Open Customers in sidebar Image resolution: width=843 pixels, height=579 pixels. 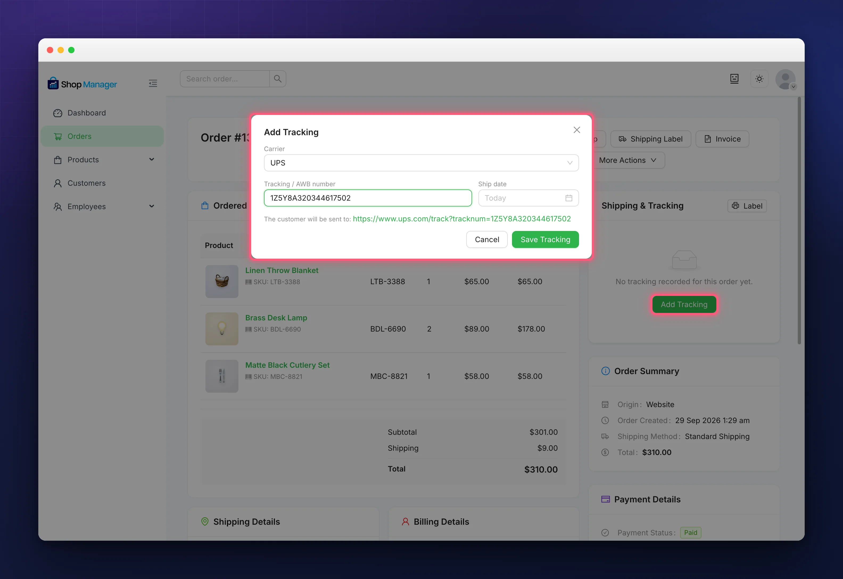tap(102, 183)
